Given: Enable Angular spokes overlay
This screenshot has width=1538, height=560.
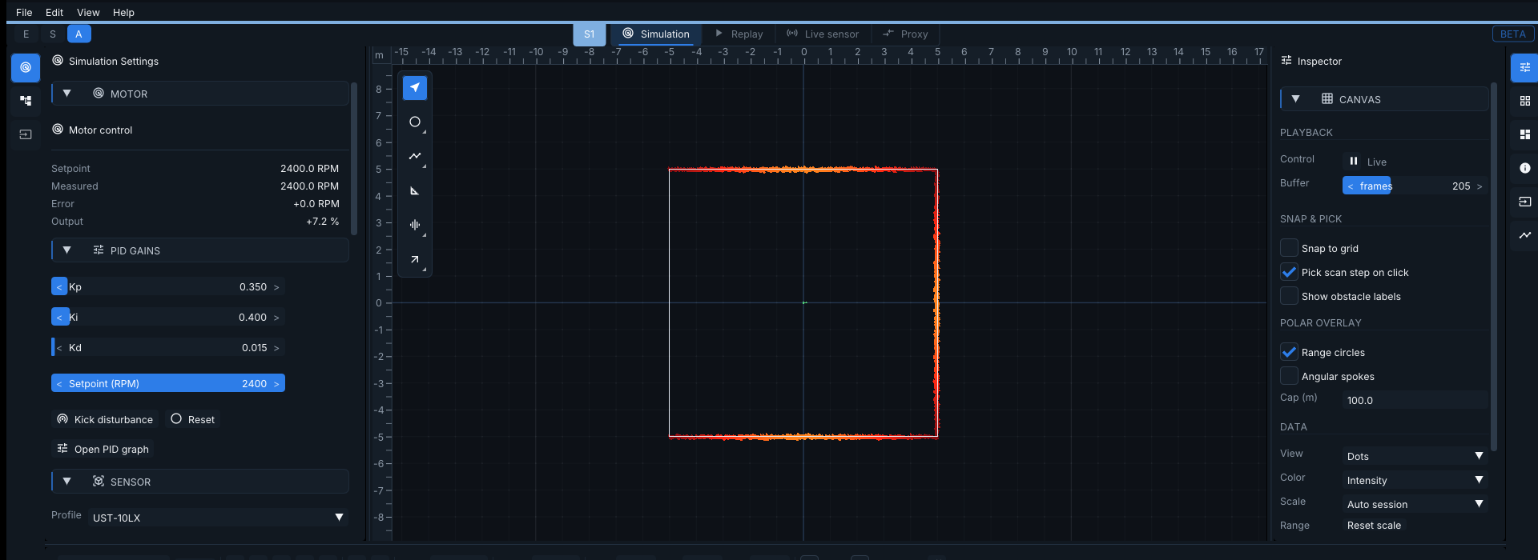Looking at the screenshot, I should [1289, 376].
